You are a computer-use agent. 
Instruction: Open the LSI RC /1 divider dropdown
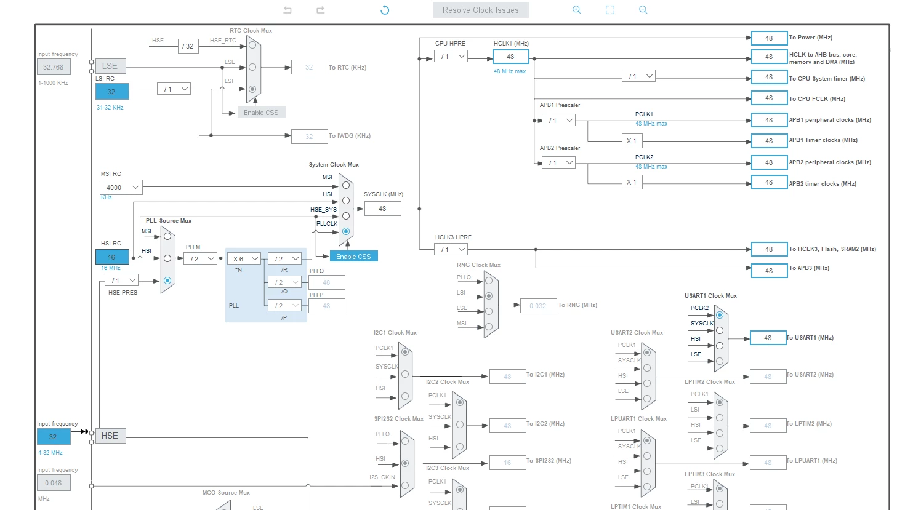(174, 89)
